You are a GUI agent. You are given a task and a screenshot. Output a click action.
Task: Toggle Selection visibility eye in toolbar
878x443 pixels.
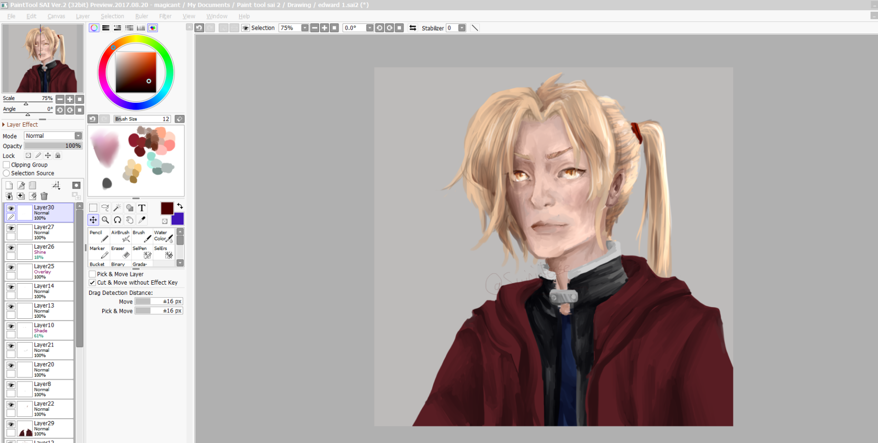click(246, 28)
